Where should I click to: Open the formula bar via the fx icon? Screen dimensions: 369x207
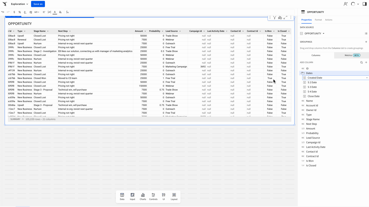(67, 12)
